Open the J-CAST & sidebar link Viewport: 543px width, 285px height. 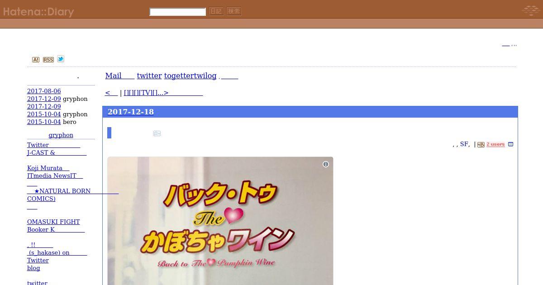pos(57,152)
